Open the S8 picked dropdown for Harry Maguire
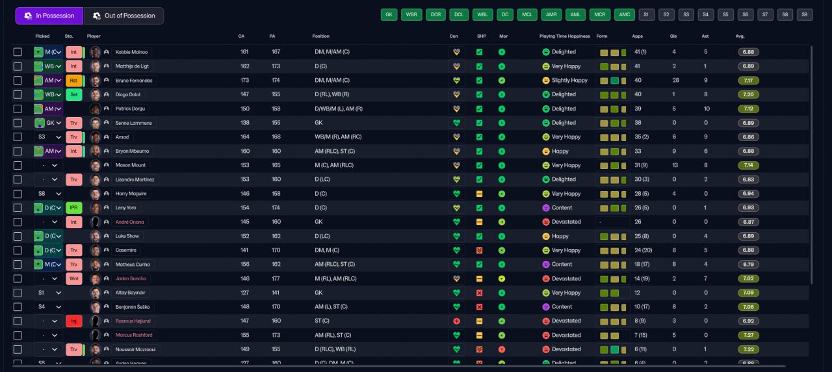832x372 pixels. pyautogui.click(x=48, y=194)
